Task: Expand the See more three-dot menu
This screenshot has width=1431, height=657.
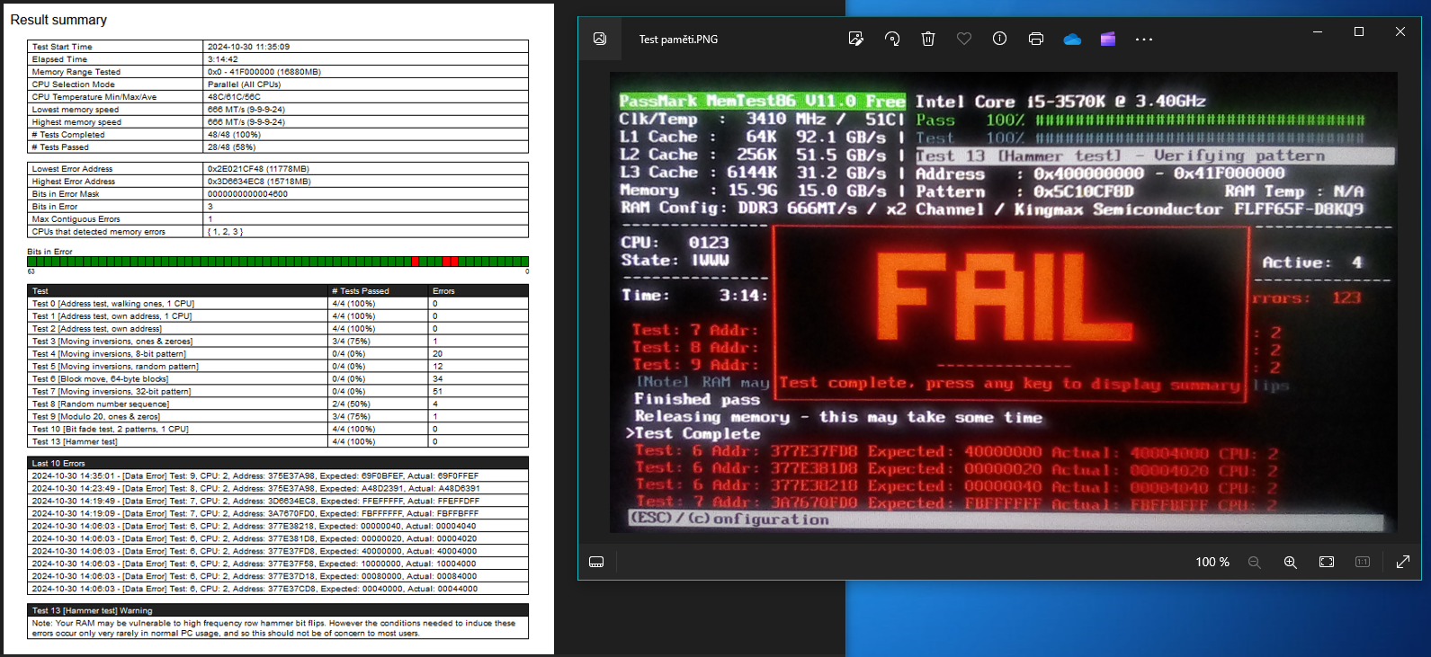Action: coord(1144,40)
